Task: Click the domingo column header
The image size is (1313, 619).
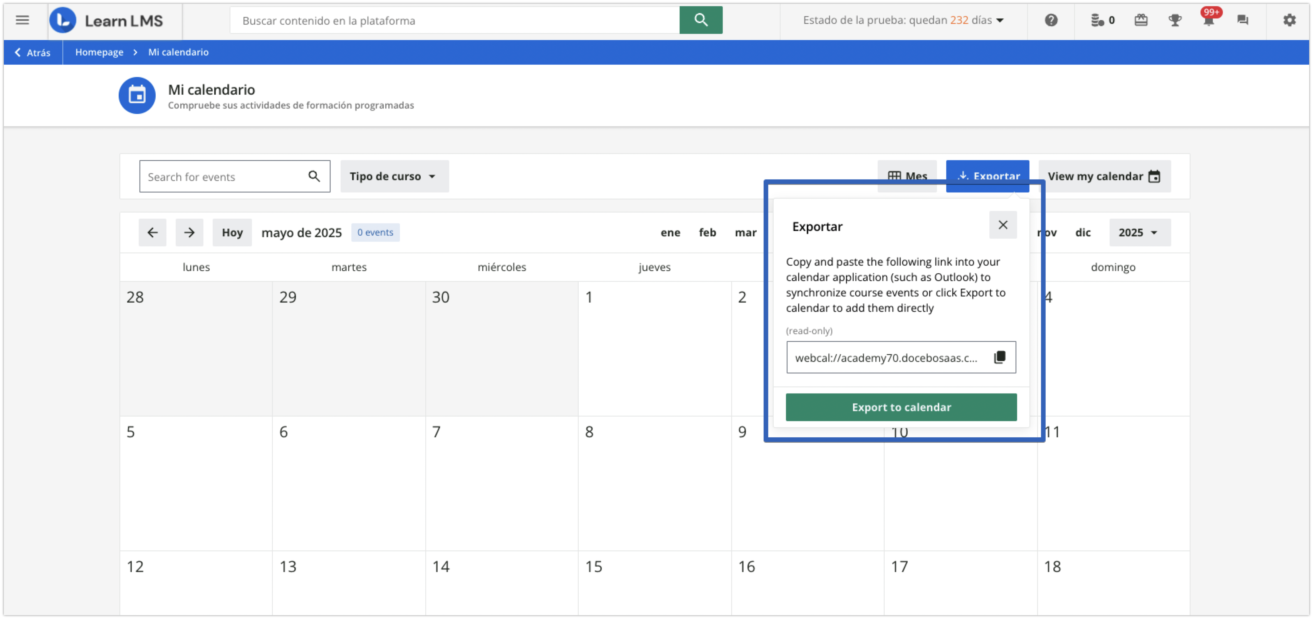Action: pos(1113,267)
